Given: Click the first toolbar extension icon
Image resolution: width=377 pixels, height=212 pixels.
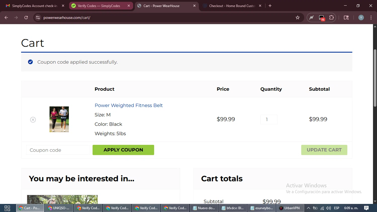Looking at the screenshot, I should pyautogui.click(x=312, y=18).
